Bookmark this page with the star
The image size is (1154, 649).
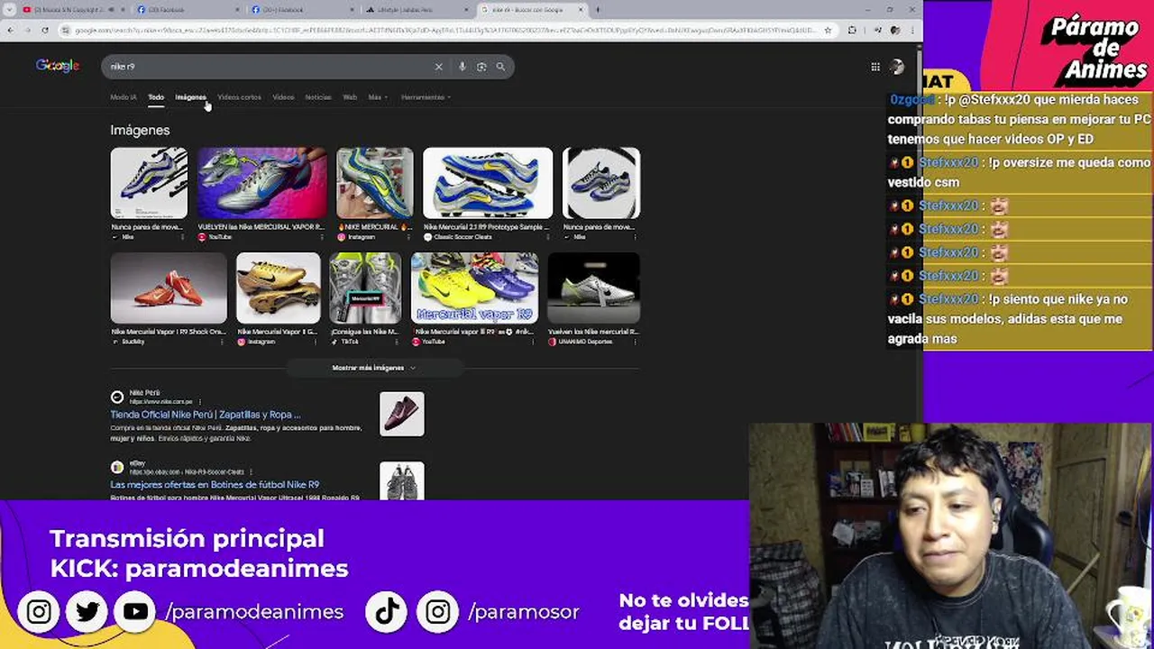[828, 30]
